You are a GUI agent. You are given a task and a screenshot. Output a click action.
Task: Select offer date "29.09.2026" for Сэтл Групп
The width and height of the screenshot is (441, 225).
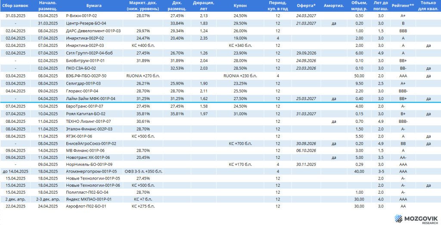pyautogui.click(x=306, y=53)
